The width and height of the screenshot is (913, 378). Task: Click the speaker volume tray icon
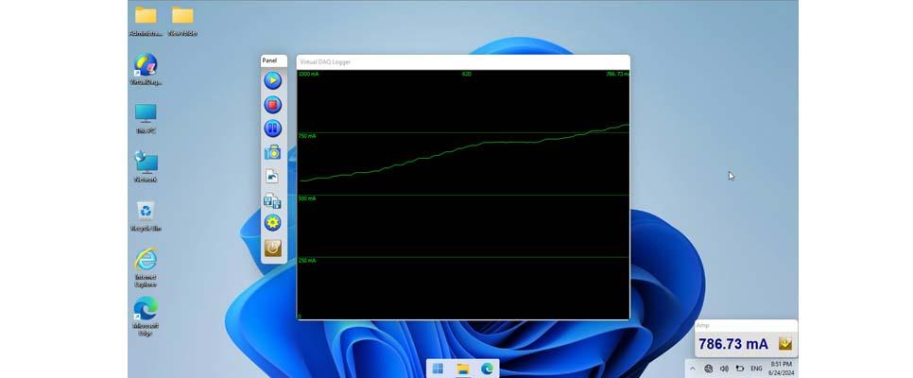[724, 369]
